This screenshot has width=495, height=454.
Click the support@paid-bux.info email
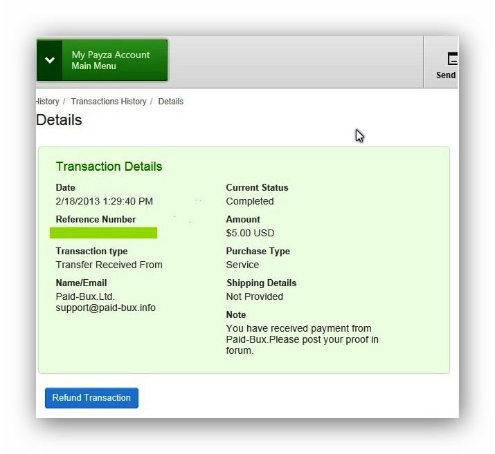(105, 308)
